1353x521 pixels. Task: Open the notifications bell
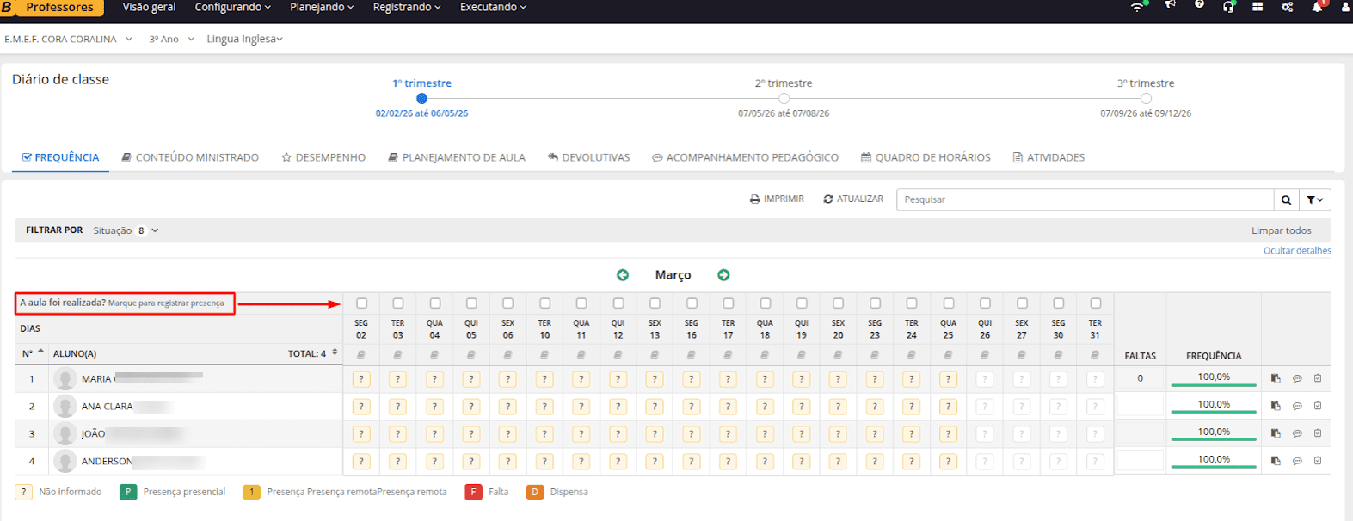1317,7
